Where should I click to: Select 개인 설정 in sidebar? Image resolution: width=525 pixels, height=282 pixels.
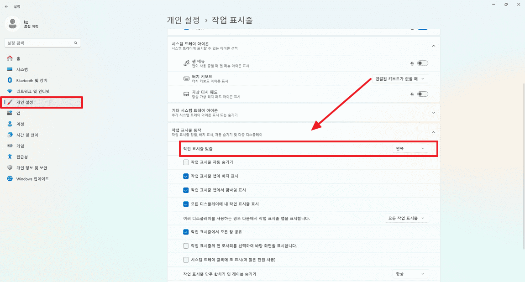click(42, 102)
